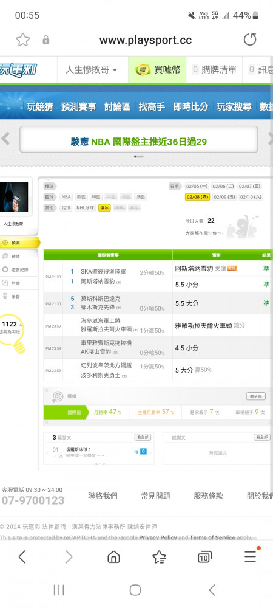Open browser home icon
The image size is (273, 608).
click(x=113, y=557)
